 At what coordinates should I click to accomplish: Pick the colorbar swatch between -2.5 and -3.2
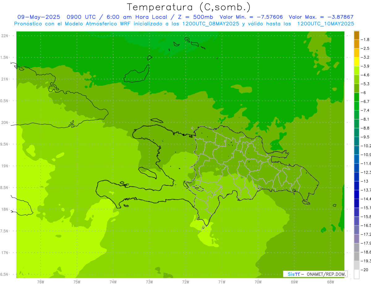pos(356,53)
